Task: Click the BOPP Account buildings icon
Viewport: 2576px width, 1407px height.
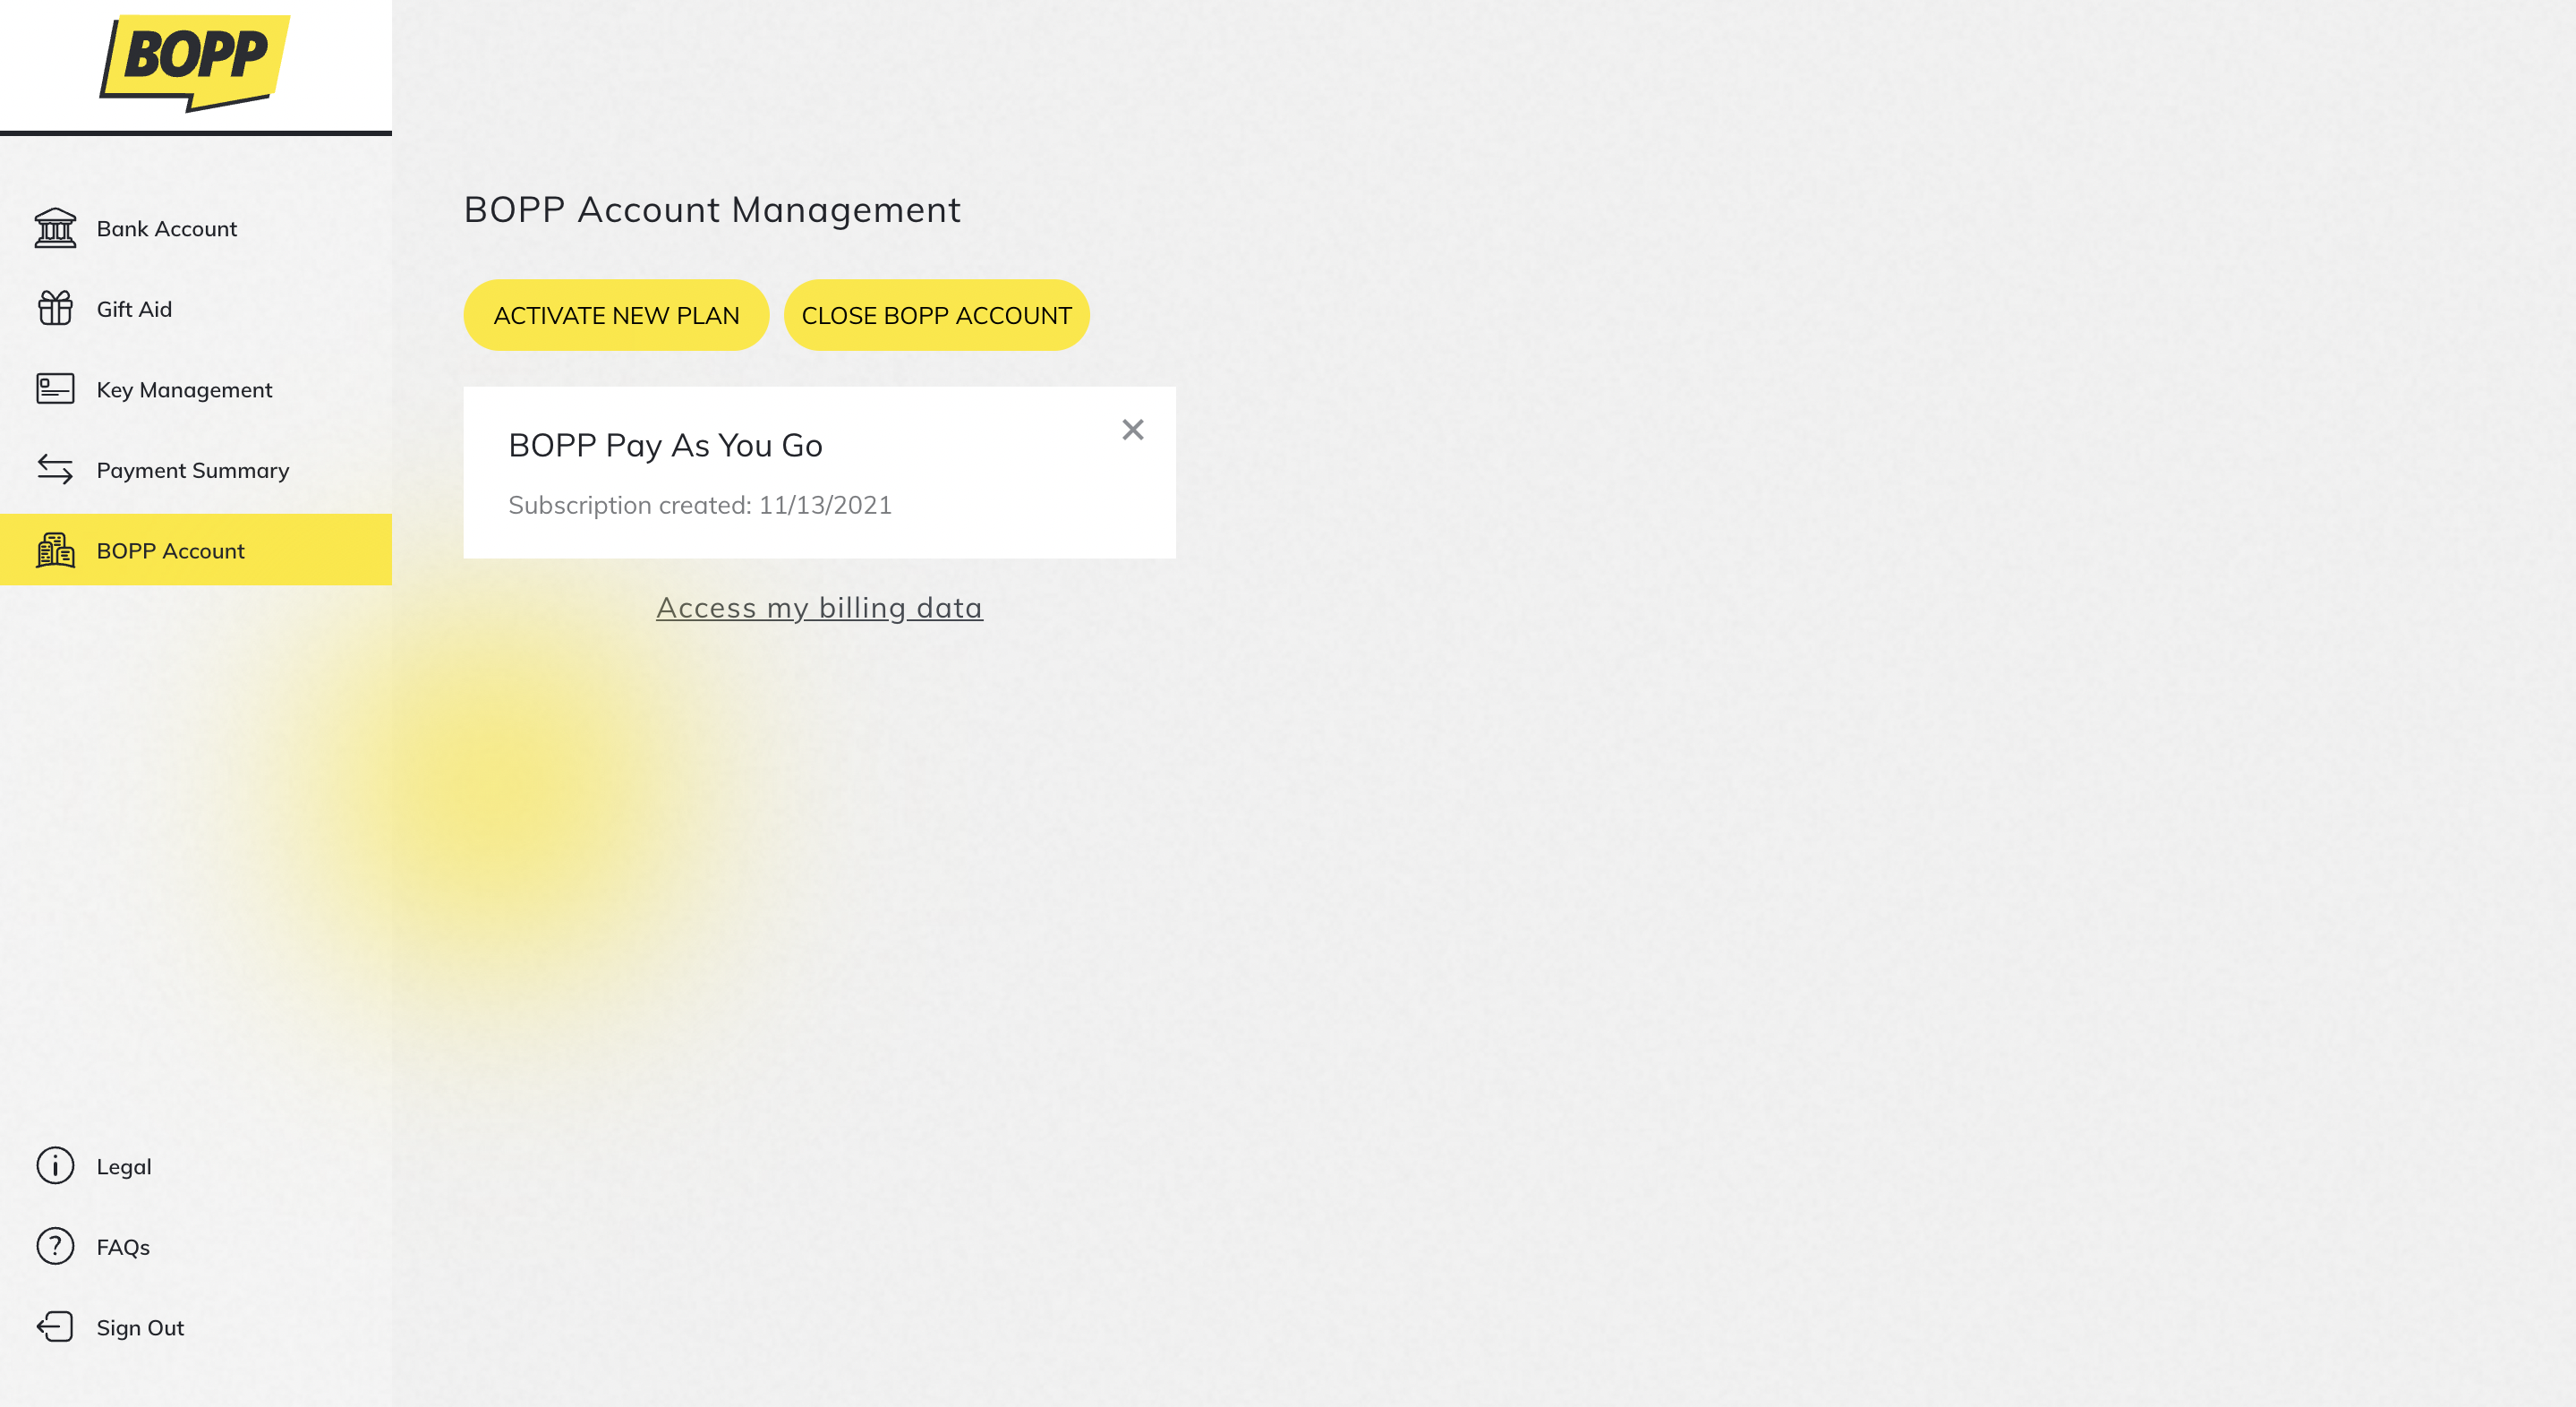Action: point(55,550)
